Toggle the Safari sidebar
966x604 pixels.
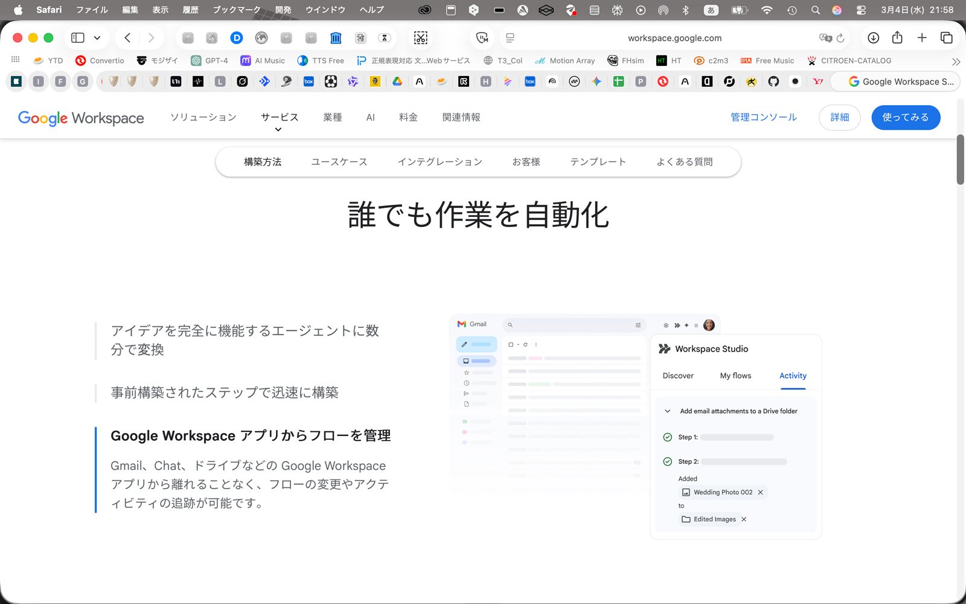tap(77, 37)
